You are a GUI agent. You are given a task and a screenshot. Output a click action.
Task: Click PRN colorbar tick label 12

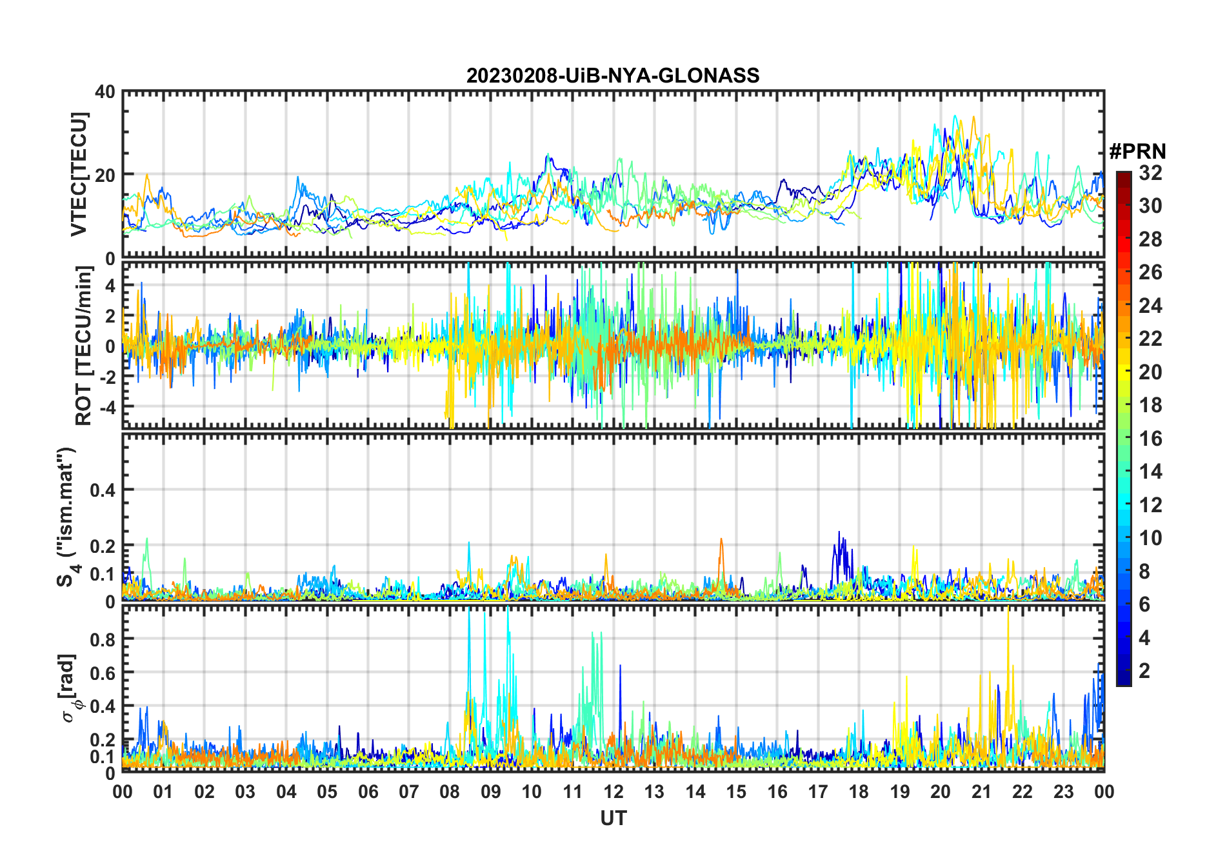[x=1150, y=505]
